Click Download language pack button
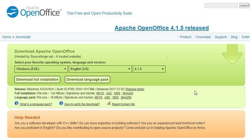This screenshot has height=139, width=250. tap(87, 79)
